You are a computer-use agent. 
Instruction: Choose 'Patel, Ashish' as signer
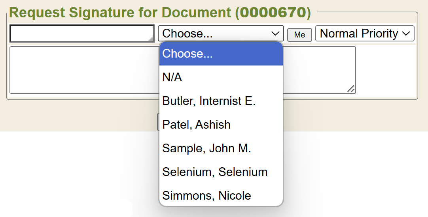click(x=196, y=125)
